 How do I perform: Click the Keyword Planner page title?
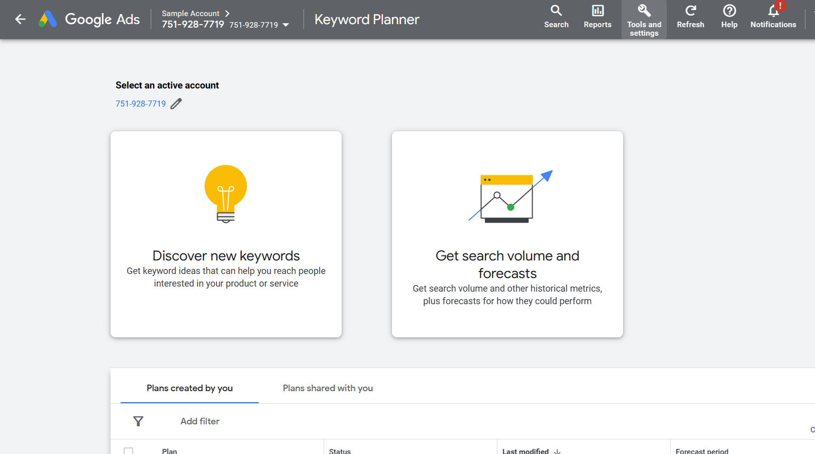(367, 19)
